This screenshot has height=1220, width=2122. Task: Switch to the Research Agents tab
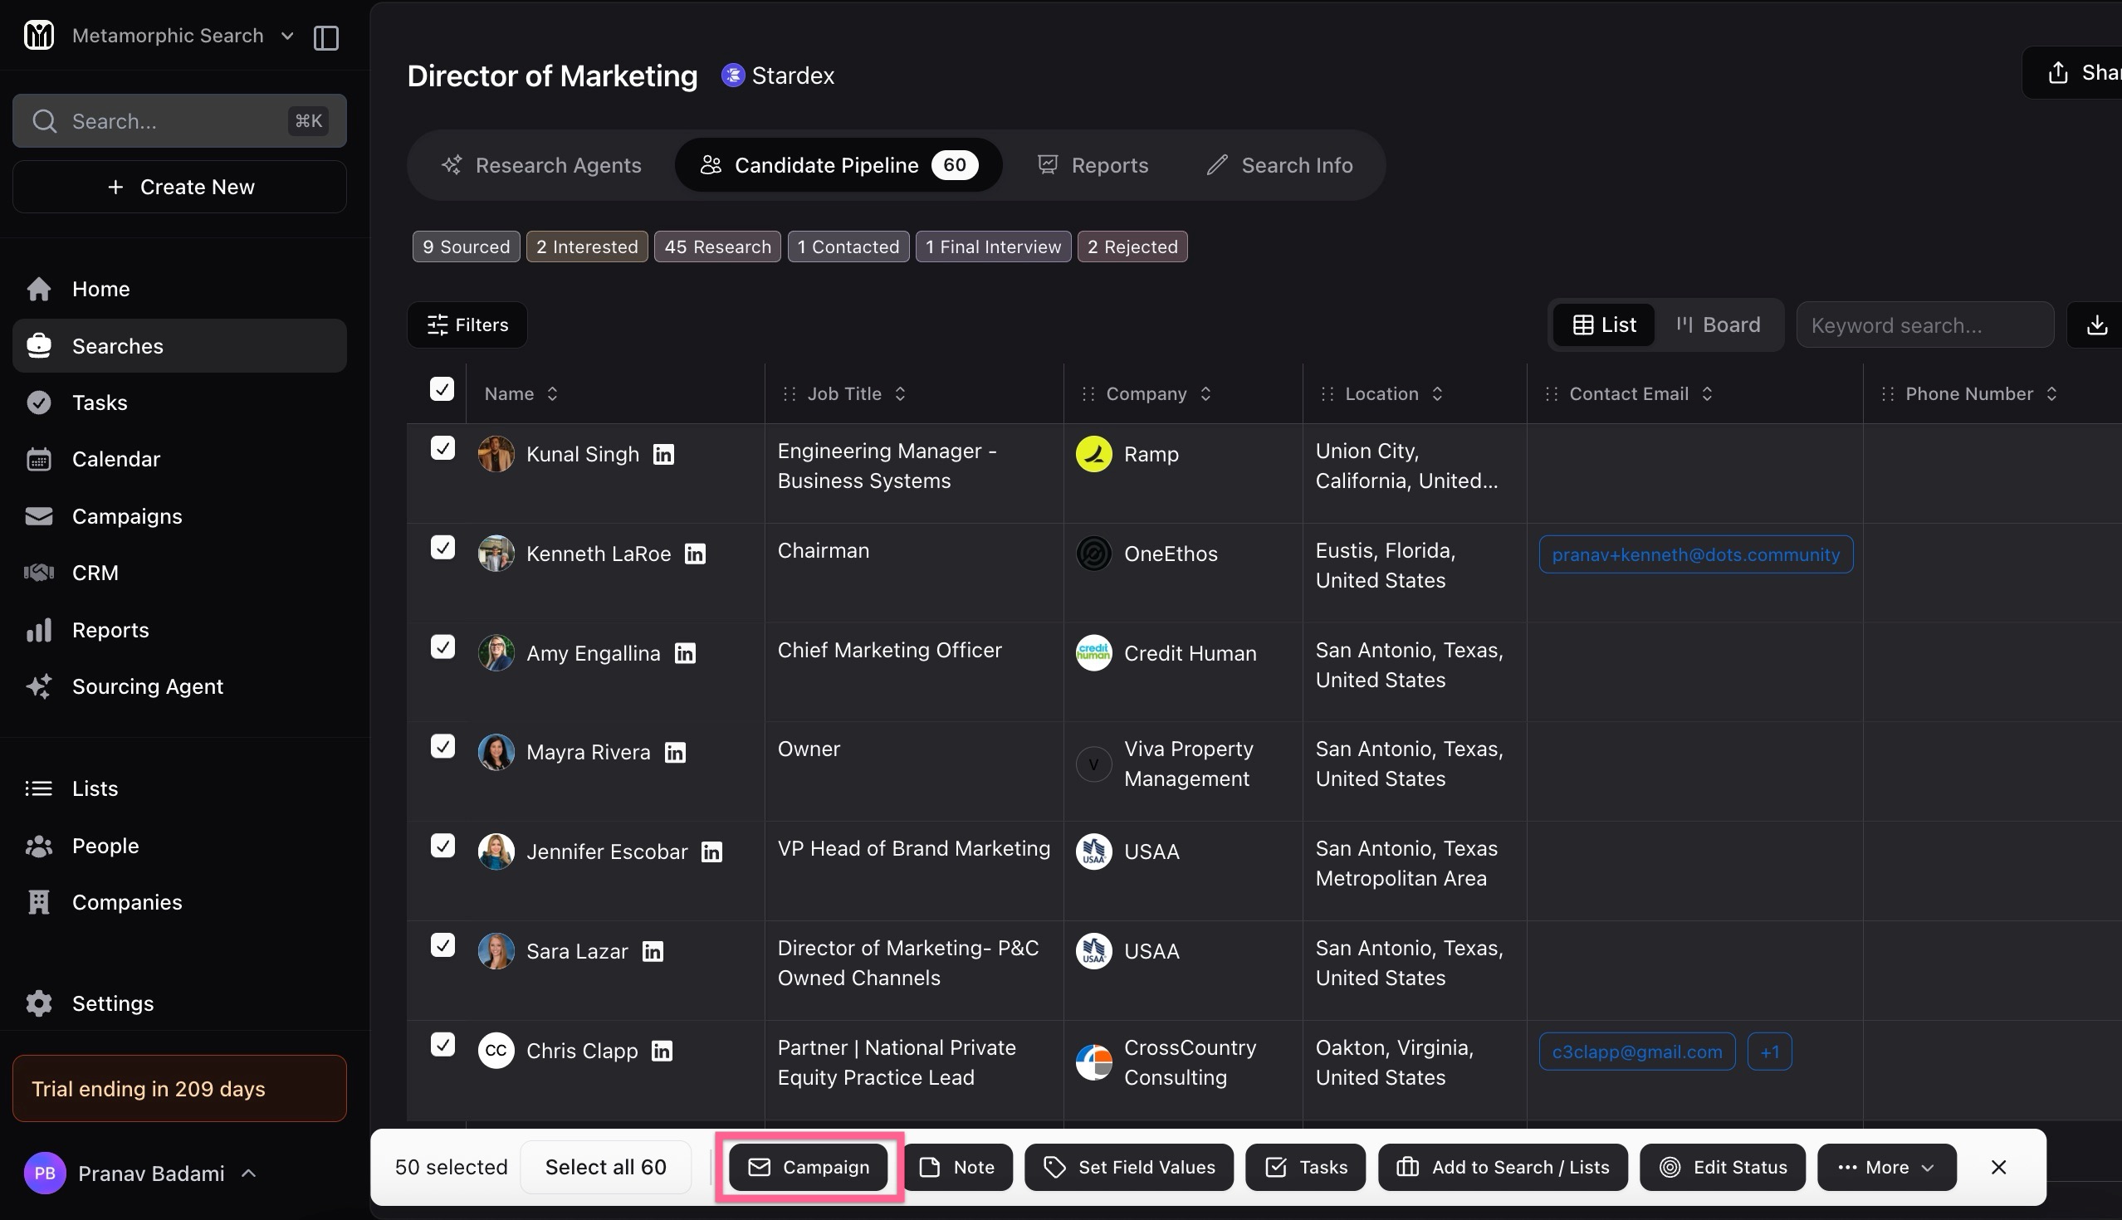coord(541,165)
